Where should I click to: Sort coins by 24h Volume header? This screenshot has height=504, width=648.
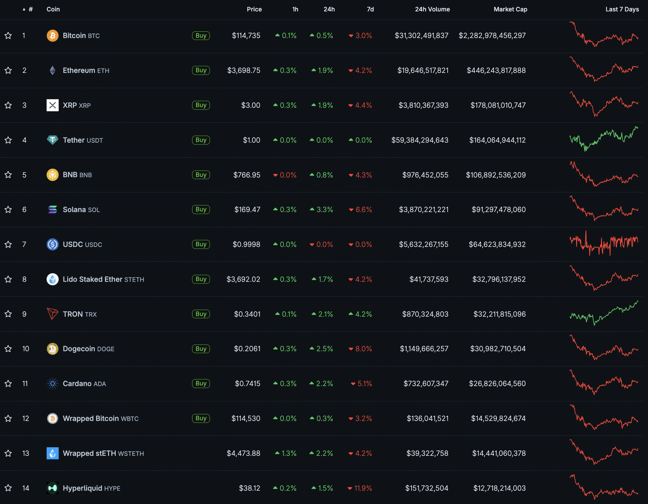coord(432,9)
